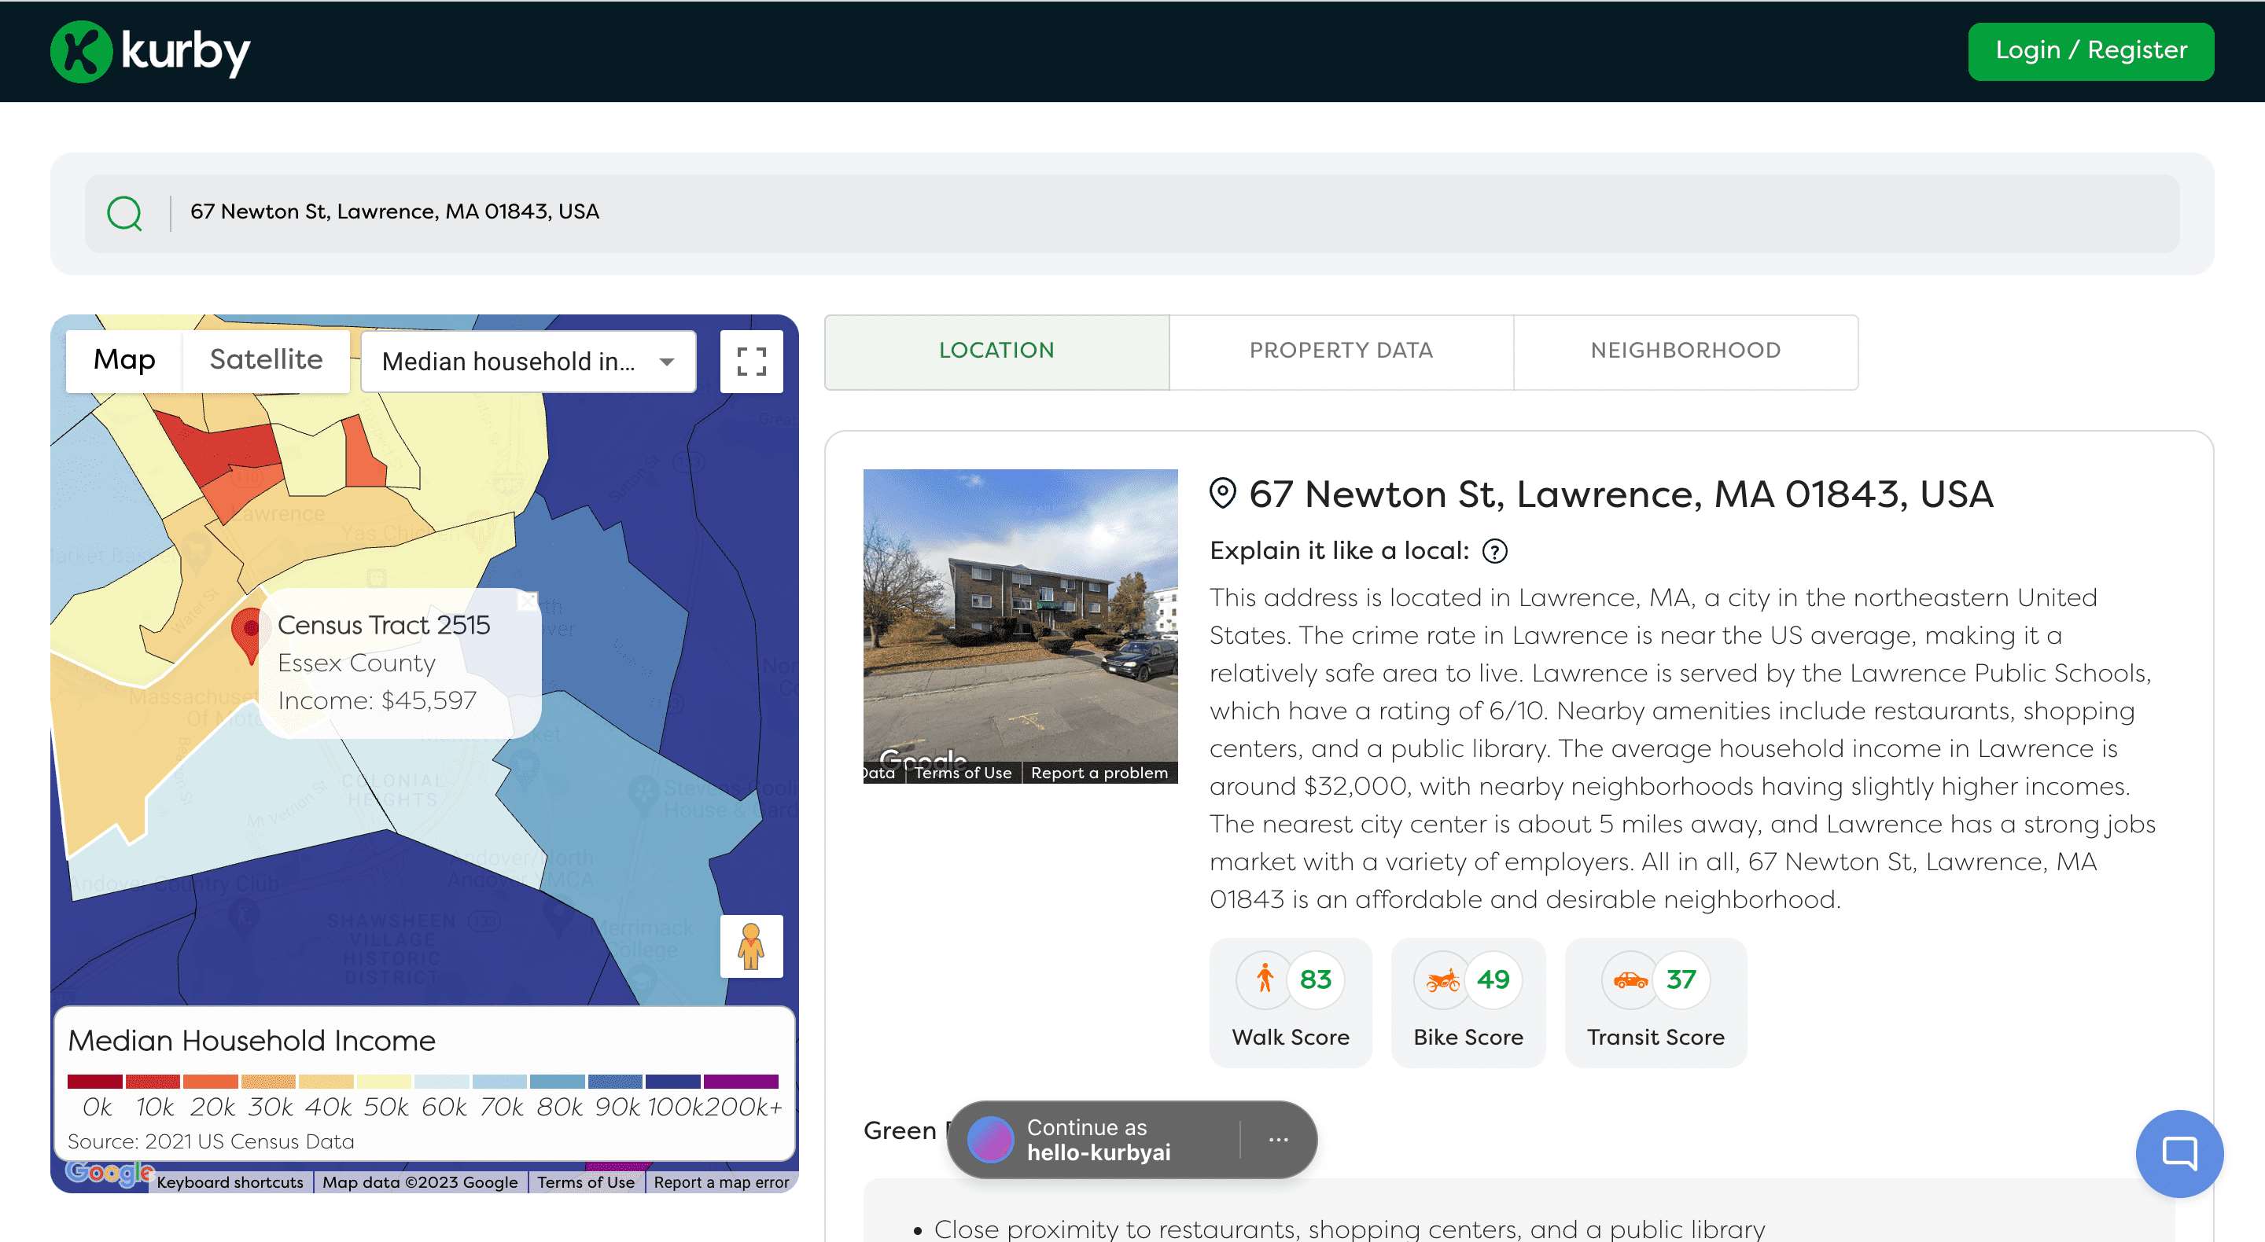This screenshot has height=1242, width=2265.
Task: Close the Census Tract 2515 popup
Action: (x=527, y=601)
